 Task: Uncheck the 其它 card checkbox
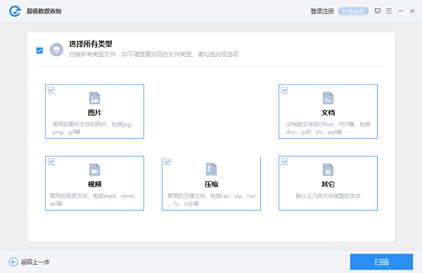coord(284,161)
